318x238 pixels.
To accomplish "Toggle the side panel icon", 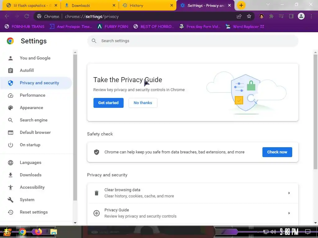I will point(291,16).
